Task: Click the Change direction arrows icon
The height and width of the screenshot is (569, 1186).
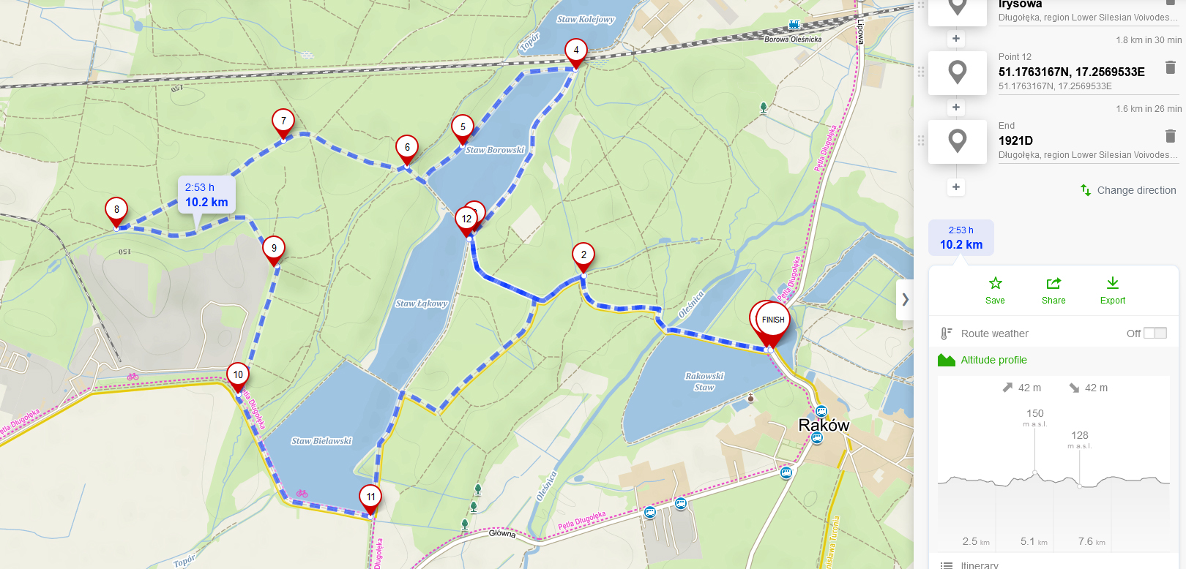Action: [1086, 190]
